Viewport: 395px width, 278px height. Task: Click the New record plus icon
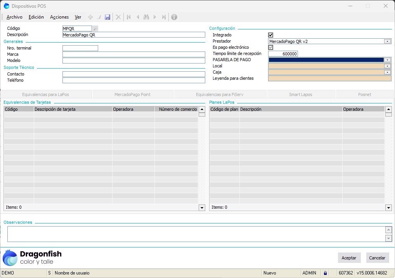(90, 17)
